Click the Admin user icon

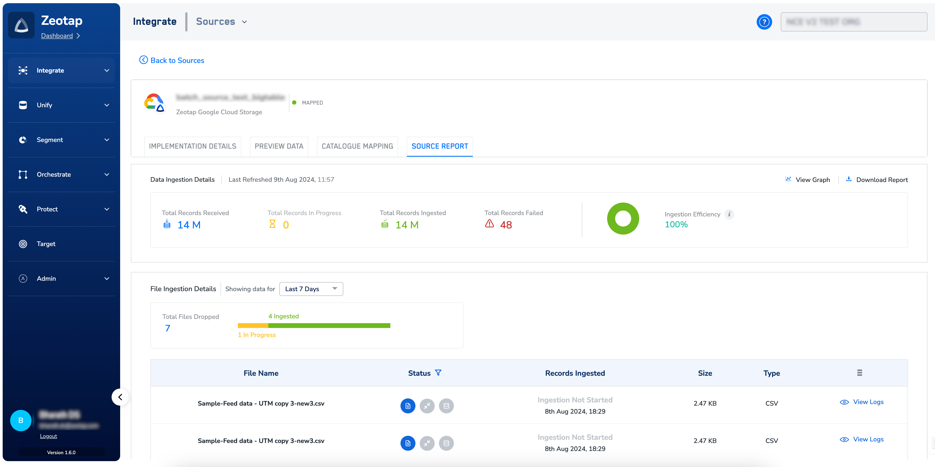point(23,278)
